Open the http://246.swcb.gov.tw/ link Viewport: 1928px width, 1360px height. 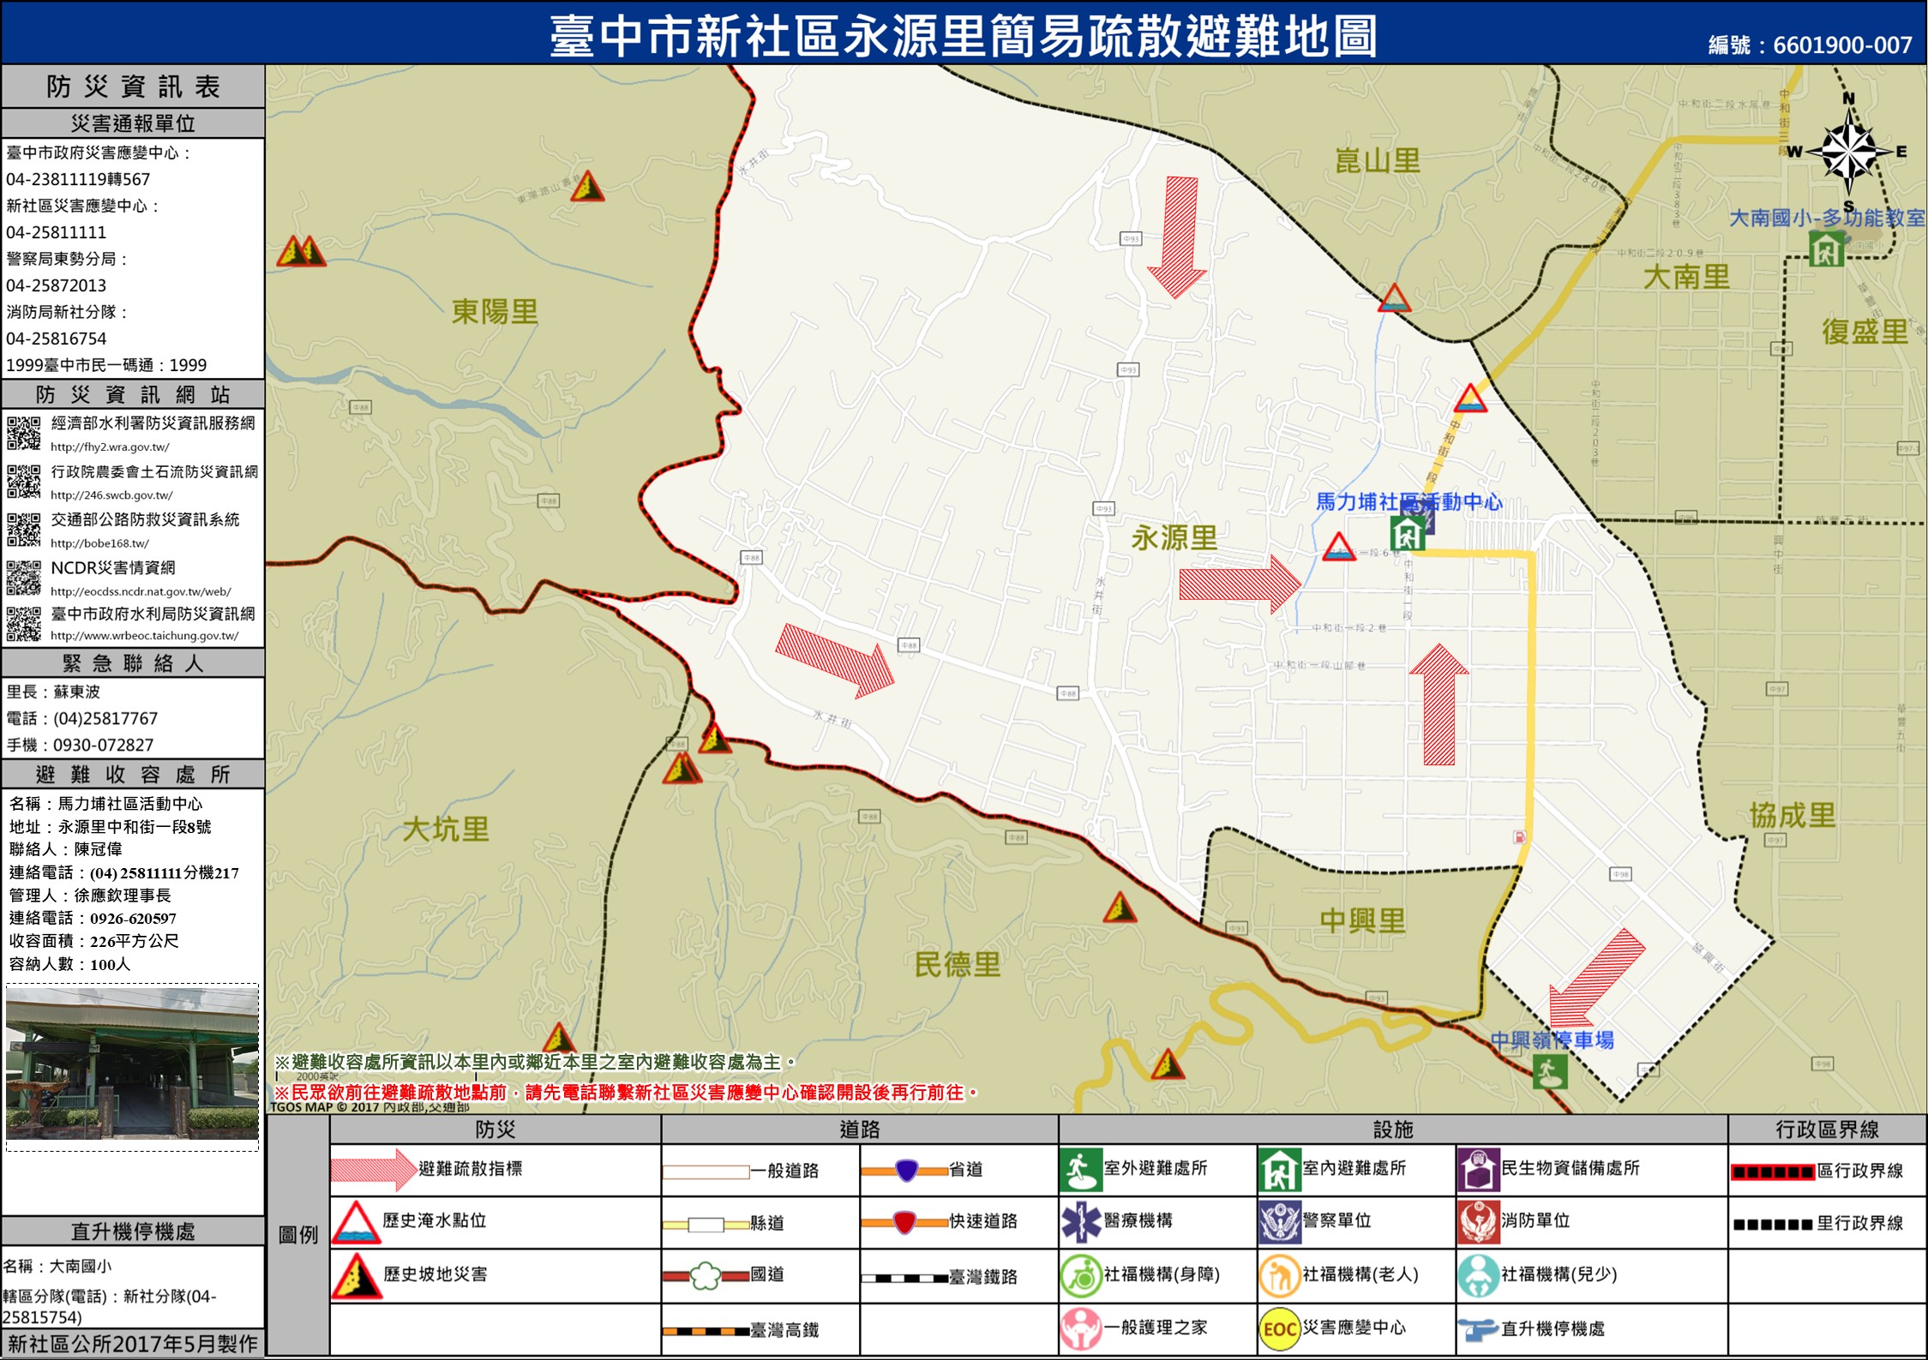coord(111,494)
